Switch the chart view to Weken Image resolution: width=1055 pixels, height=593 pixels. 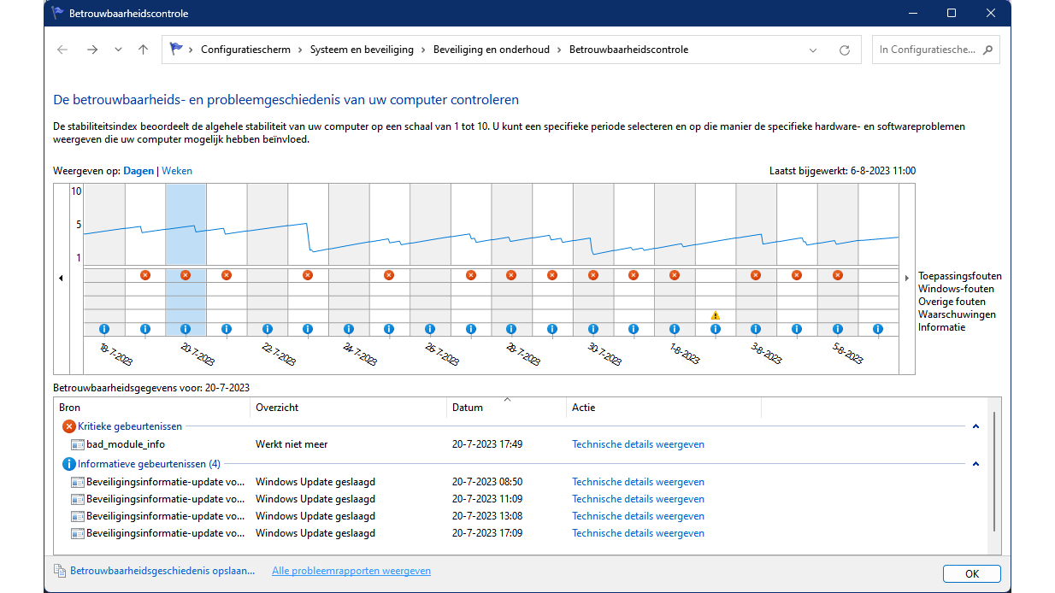[177, 171]
